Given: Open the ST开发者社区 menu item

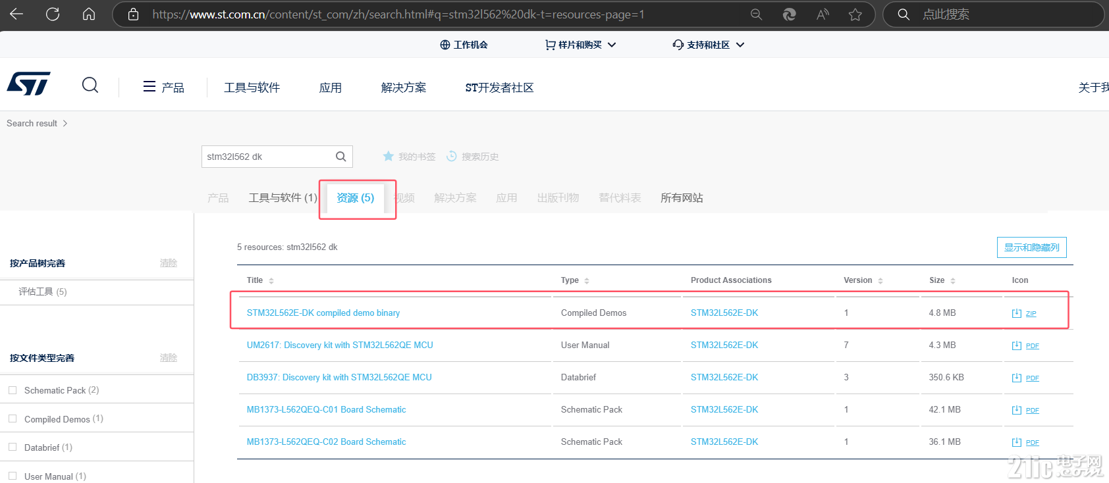Looking at the screenshot, I should coord(499,88).
